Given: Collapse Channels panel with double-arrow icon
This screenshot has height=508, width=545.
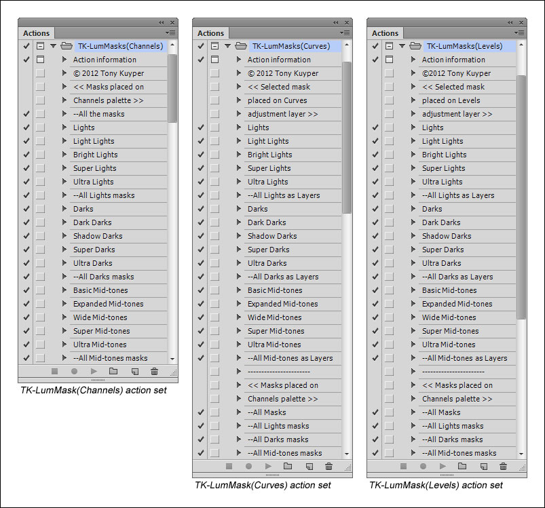Looking at the screenshot, I should click(162, 22).
